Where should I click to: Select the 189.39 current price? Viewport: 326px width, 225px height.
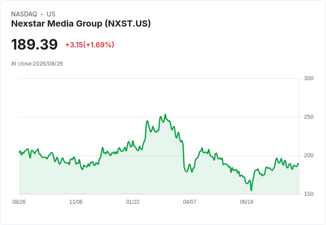click(34, 44)
